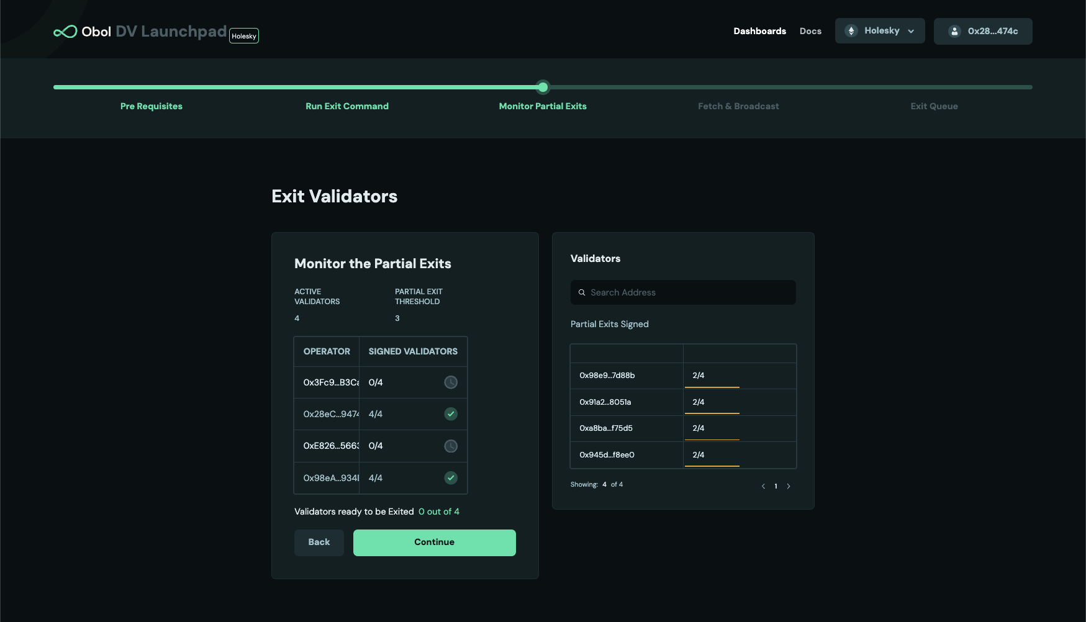Click the magnifier icon in Search Address
Screen dimensions: 1086x622
pos(582,292)
